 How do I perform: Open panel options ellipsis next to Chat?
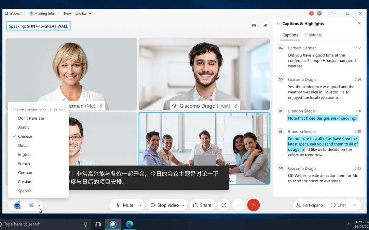pos(355,205)
